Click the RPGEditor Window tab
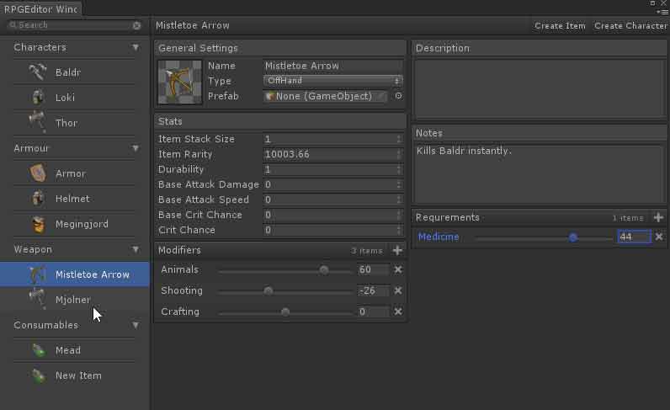 click(41, 9)
